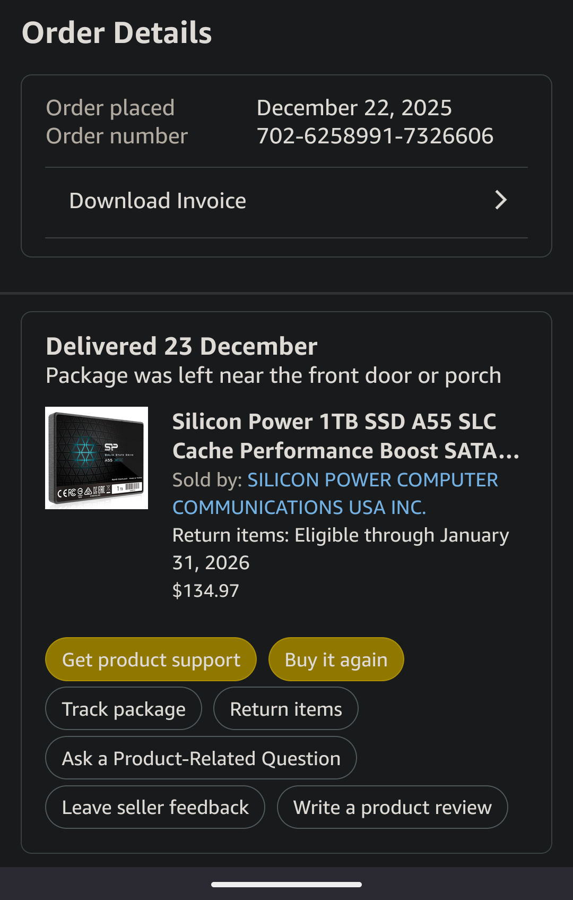The width and height of the screenshot is (573, 900).
Task: Tap the Download Invoice chevron arrow
Action: click(x=500, y=200)
